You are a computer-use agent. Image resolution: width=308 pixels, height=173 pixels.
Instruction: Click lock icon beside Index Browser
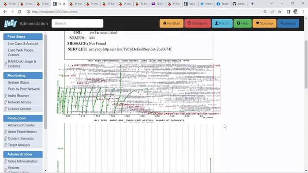click(x=6, y=96)
